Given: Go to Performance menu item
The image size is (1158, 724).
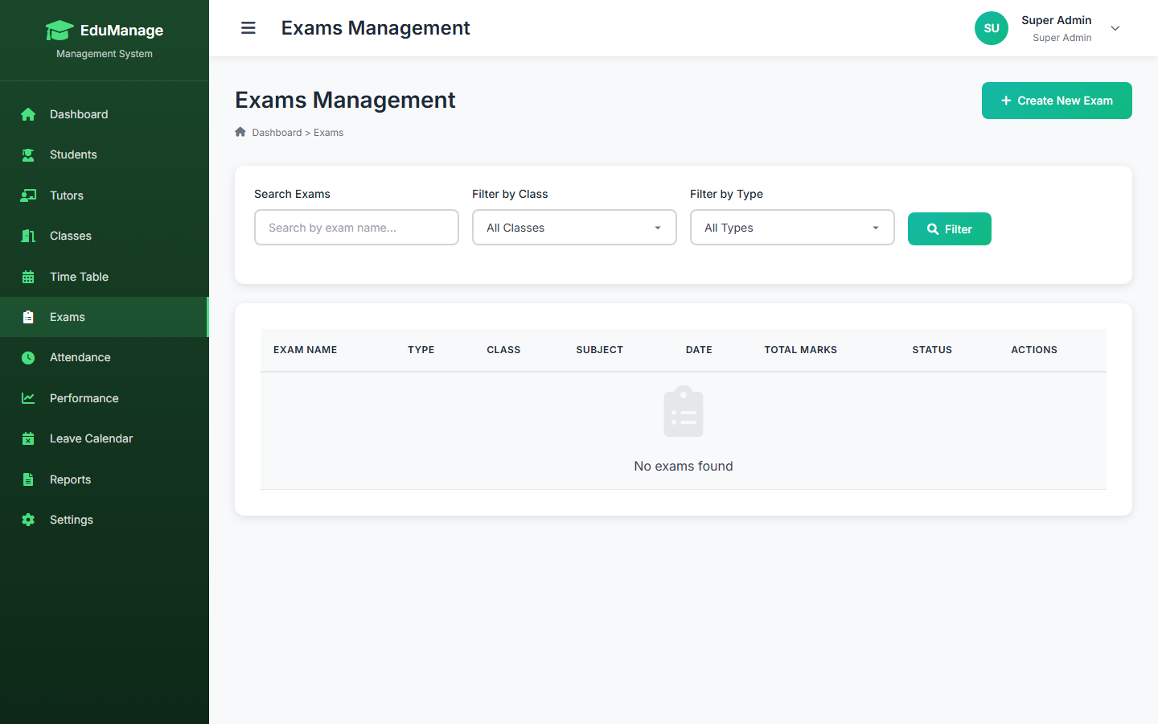Looking at the screenshot, I should tap(105, 398).
